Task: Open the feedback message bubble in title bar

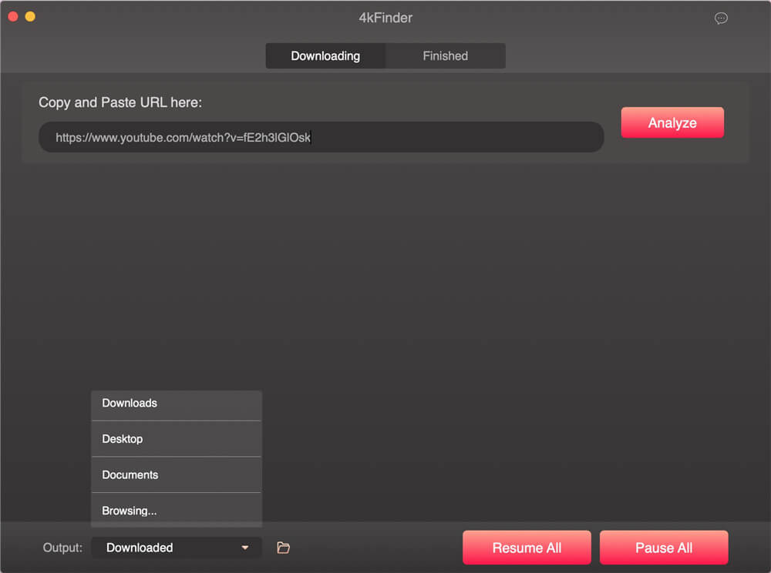Action: point(721,18)
